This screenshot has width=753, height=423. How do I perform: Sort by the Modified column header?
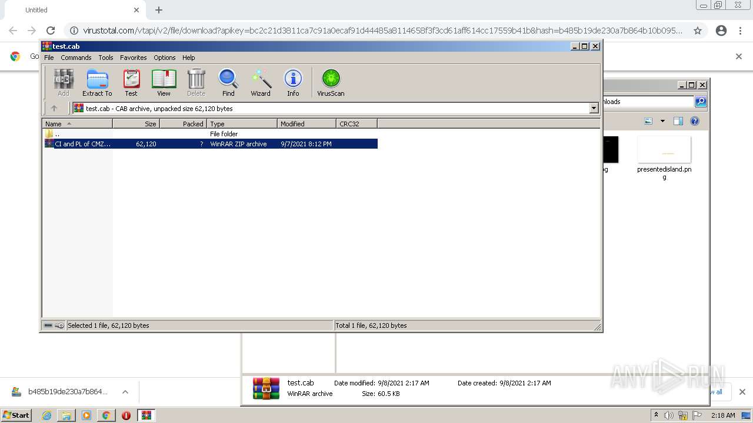(x=306, y=123)
